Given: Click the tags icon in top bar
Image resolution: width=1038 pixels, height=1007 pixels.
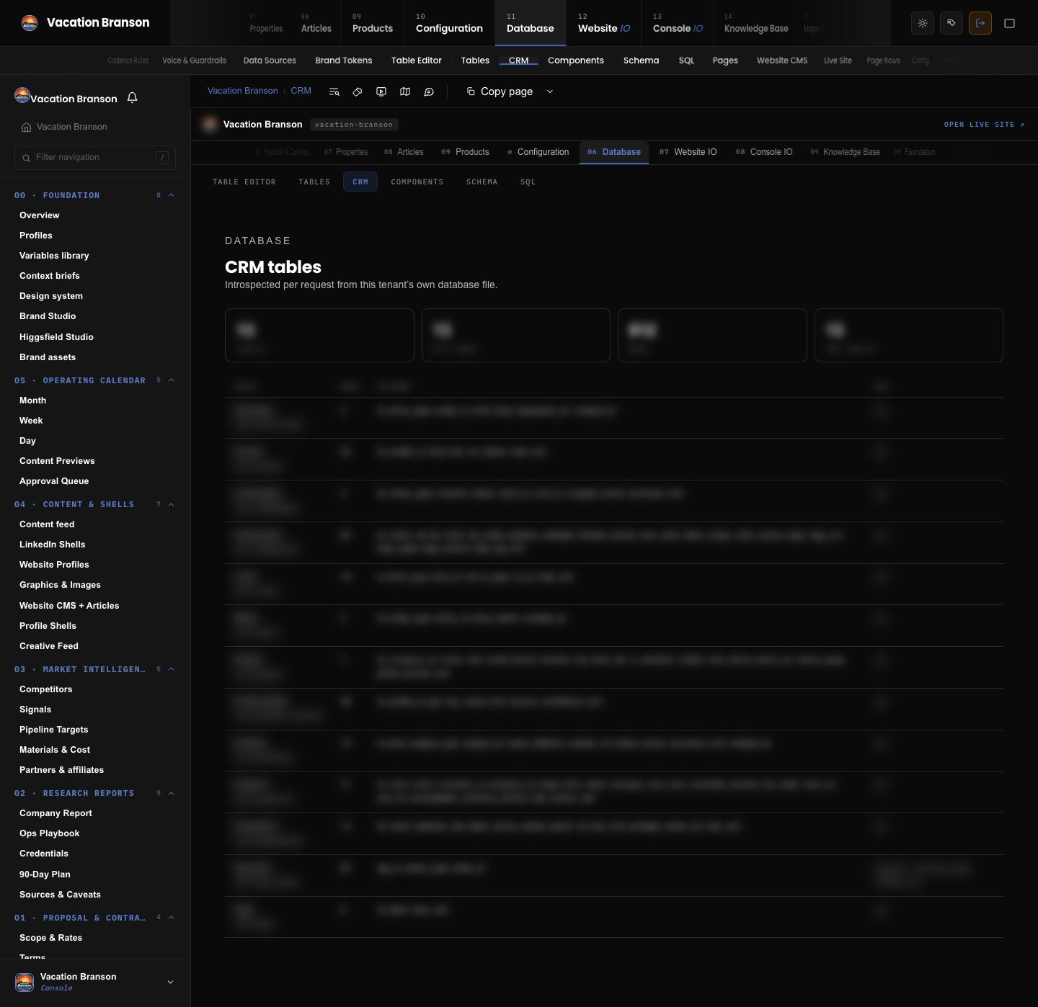Looking at the screenshot, I should click(x=951, y=23).
